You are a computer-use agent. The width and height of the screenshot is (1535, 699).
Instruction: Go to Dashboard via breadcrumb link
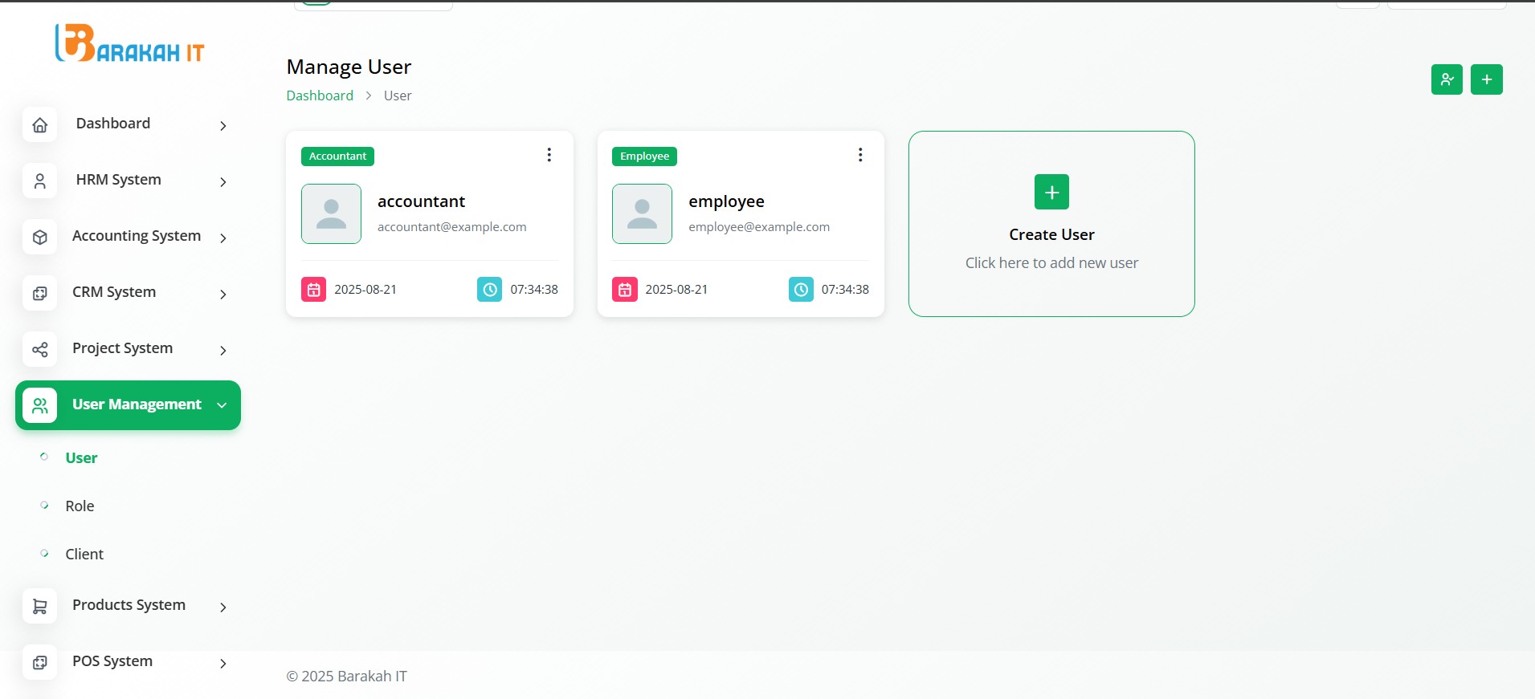pos(320,96)
